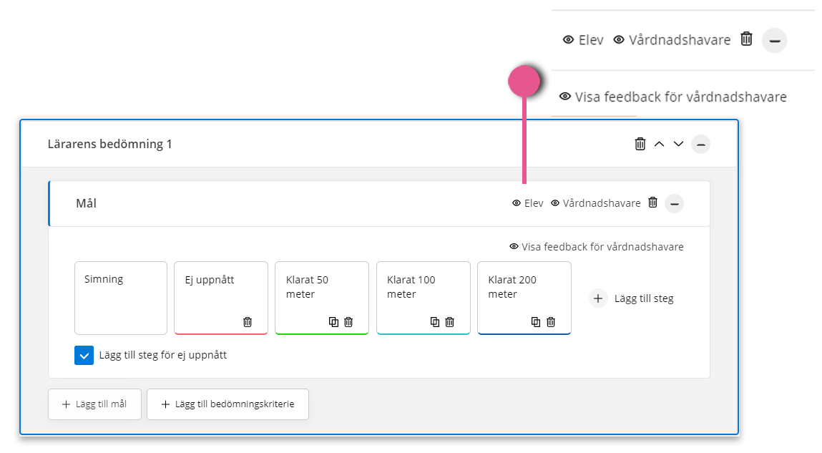Collapse the Mål goal row
Viewport: 822px width, 453px height.
(674, 203)
